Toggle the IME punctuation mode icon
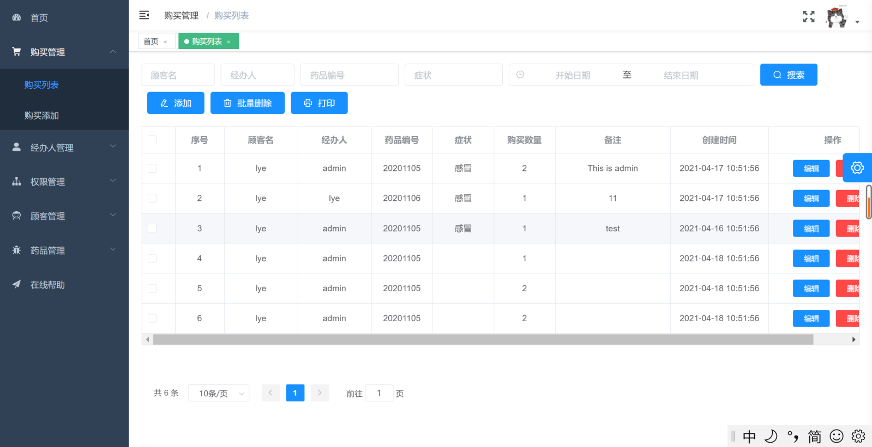 (793, 437)
